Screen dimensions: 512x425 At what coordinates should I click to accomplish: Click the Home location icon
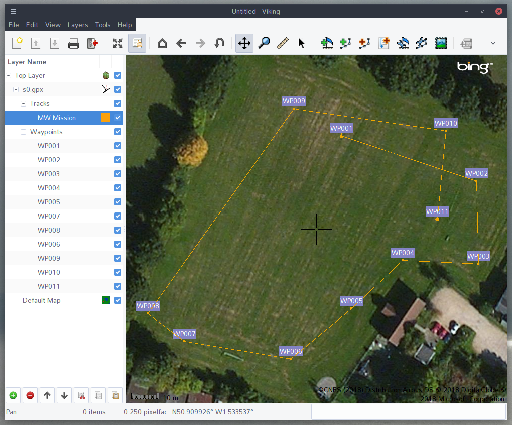162,44
